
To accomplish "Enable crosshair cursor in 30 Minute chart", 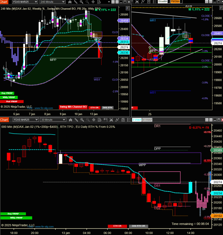I will [94, 120].
